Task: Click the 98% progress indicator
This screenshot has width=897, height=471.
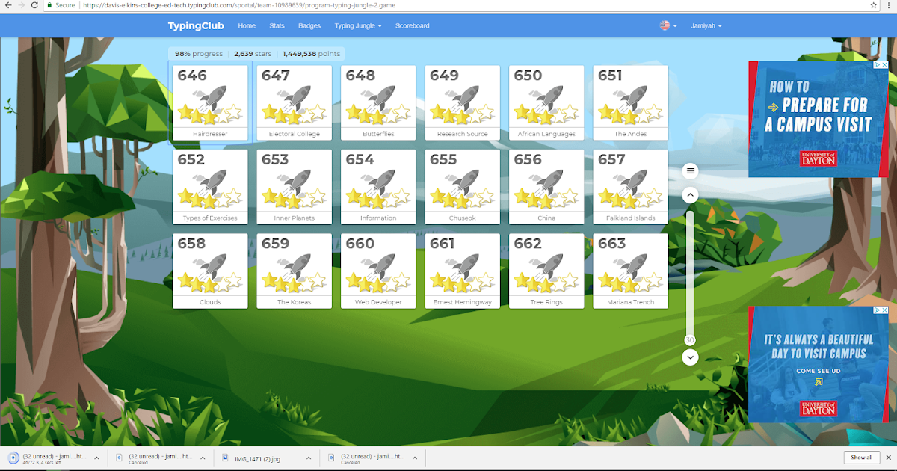Action: tap(197, 54)
